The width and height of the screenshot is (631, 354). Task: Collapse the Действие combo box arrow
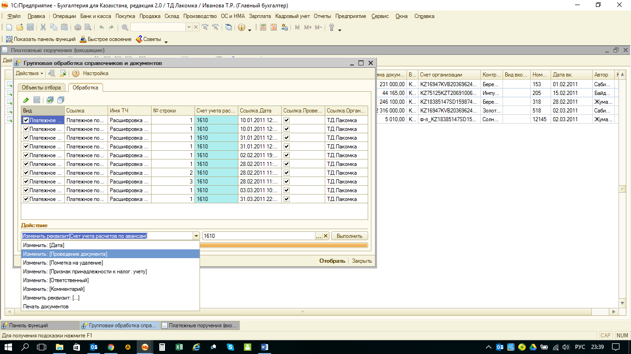click(x=196, y=236)
